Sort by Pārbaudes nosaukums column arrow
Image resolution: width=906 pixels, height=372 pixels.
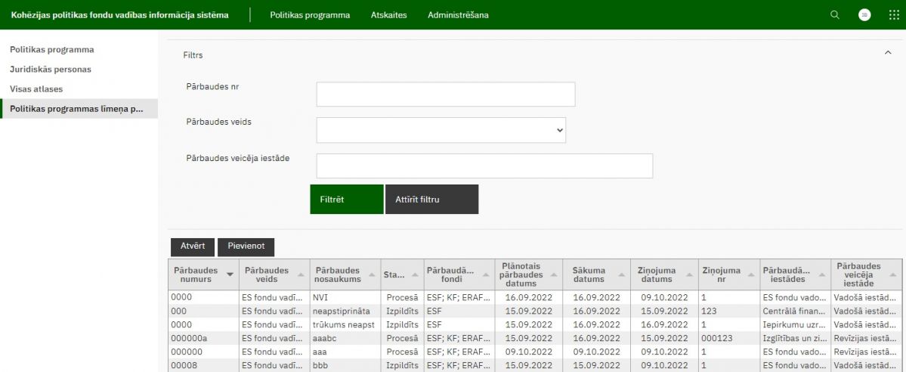tap(371, 275)
